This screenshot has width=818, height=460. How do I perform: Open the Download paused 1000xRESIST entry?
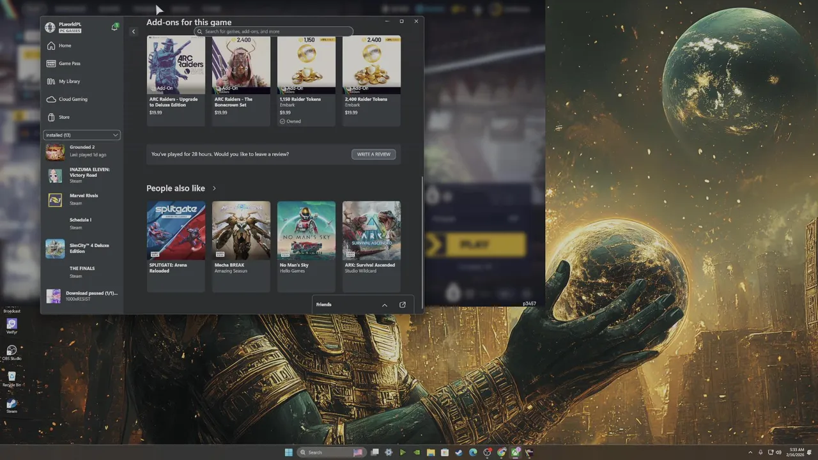[x=82, y=296]
